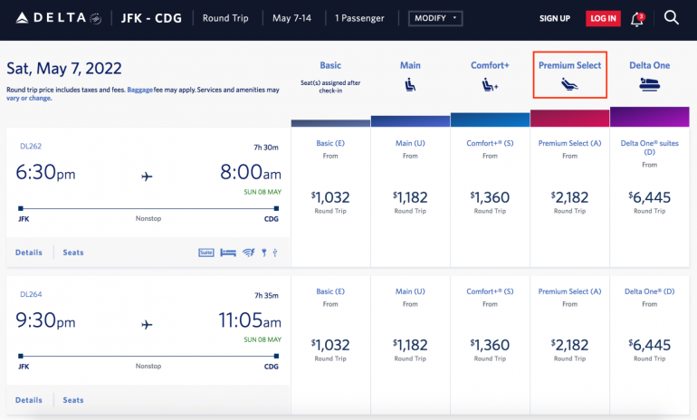This screenshot has width=697, height=420.
Task: Click the Premium Select recliner icon
Action: coord(569,86)
